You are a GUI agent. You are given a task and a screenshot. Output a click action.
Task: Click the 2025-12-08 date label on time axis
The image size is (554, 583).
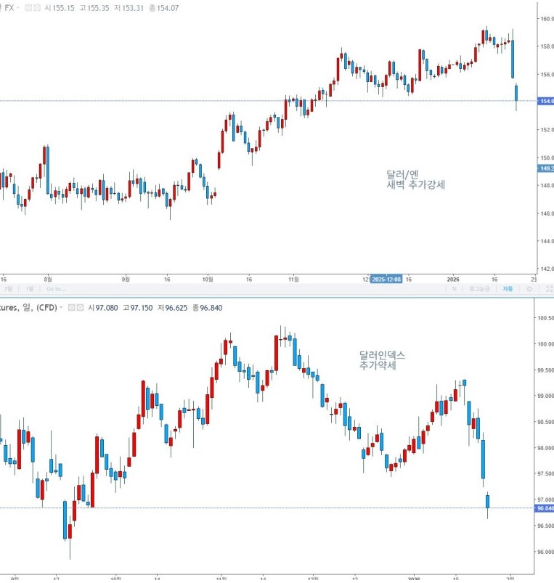pos(386,279)
